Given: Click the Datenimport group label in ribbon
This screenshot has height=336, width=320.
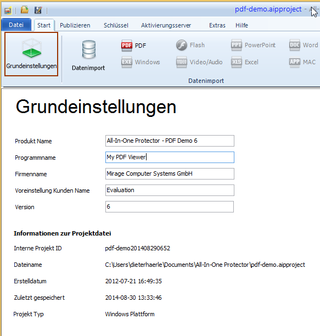Looking at the screenshot, I should pos(206,81).
